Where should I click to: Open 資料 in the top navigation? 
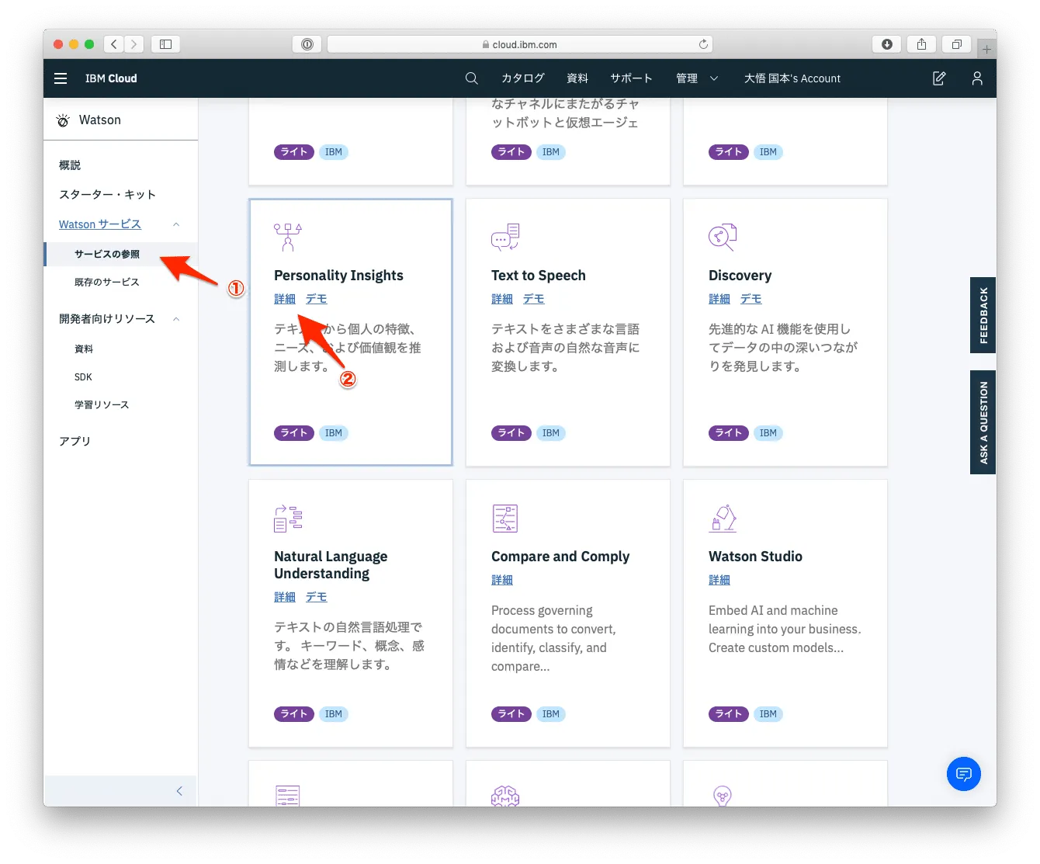(x=577, y=78)
